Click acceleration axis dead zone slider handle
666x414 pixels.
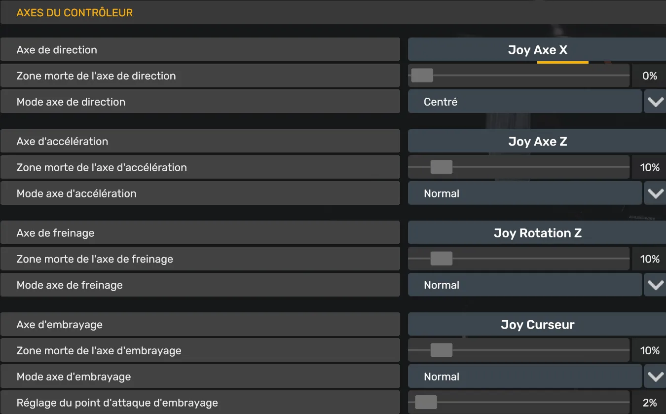[441, 167]
